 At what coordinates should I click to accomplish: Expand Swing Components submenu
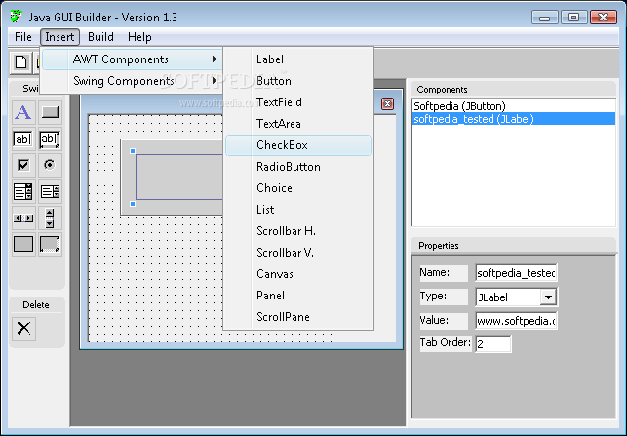(x=133, y=81)
